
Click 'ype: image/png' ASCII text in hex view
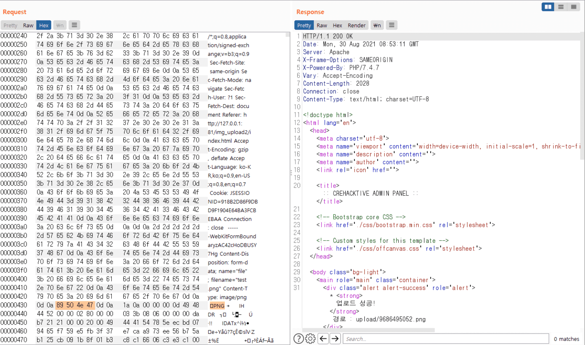point(227,297)
